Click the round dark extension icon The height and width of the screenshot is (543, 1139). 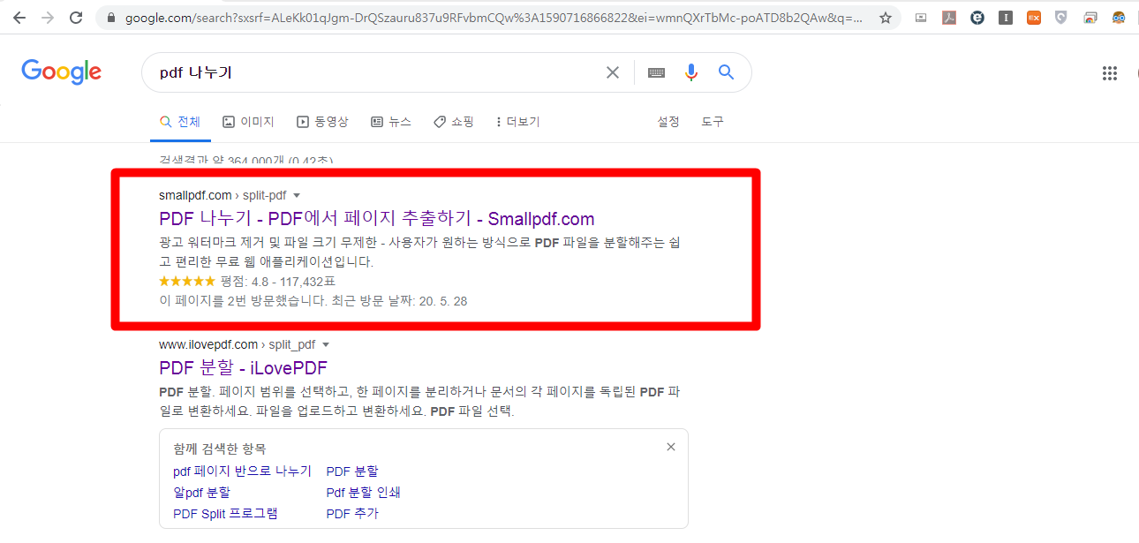pos(977,18)
